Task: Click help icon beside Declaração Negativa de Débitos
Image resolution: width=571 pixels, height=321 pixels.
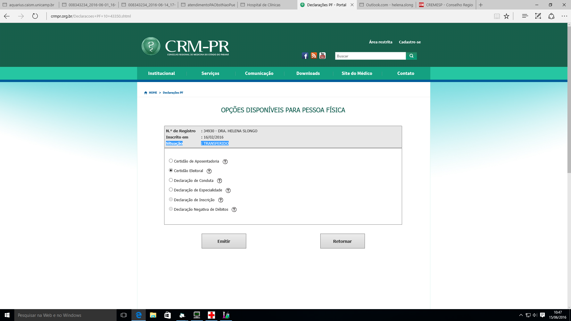Action: coord(234,210)
